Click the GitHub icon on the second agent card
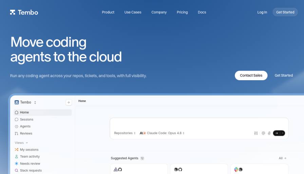This screenshot has width=304, height=174. click(180, 170)
